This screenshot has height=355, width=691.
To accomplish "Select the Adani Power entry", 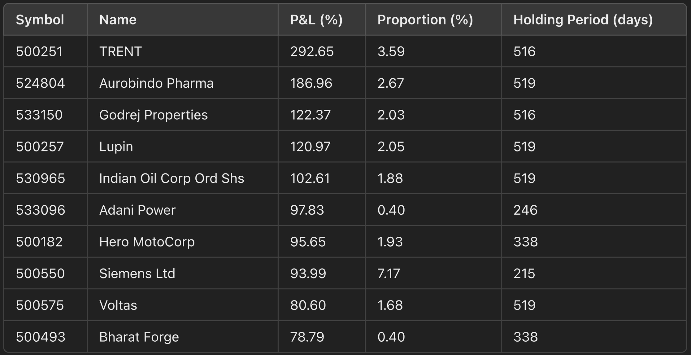I will [x=137, y=210].
